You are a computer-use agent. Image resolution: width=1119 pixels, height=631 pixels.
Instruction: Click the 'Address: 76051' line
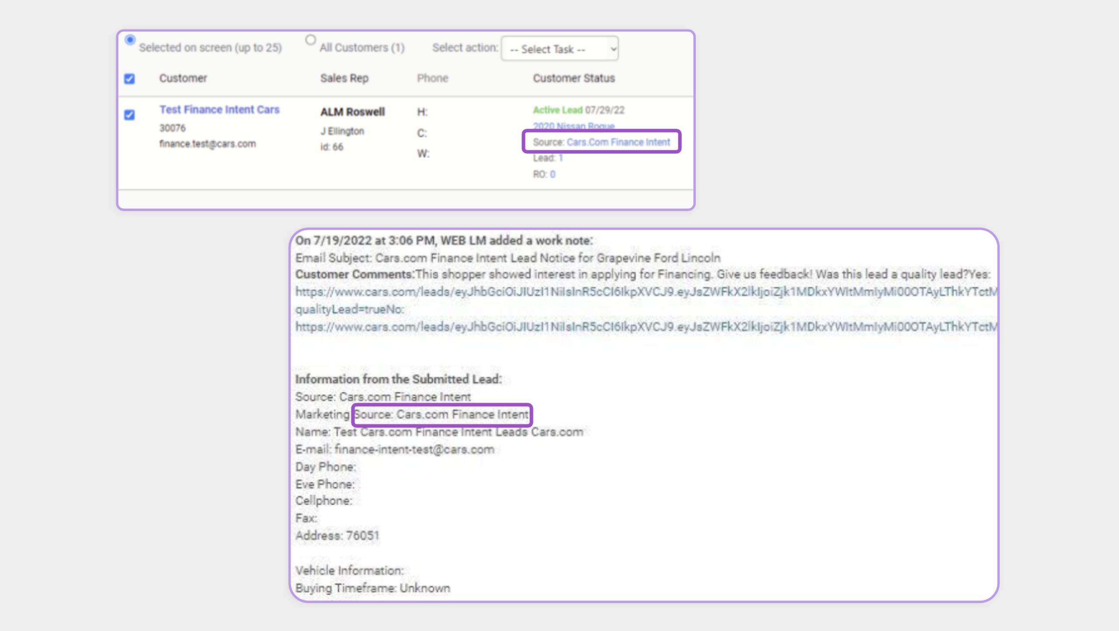[x=337, y=535]
